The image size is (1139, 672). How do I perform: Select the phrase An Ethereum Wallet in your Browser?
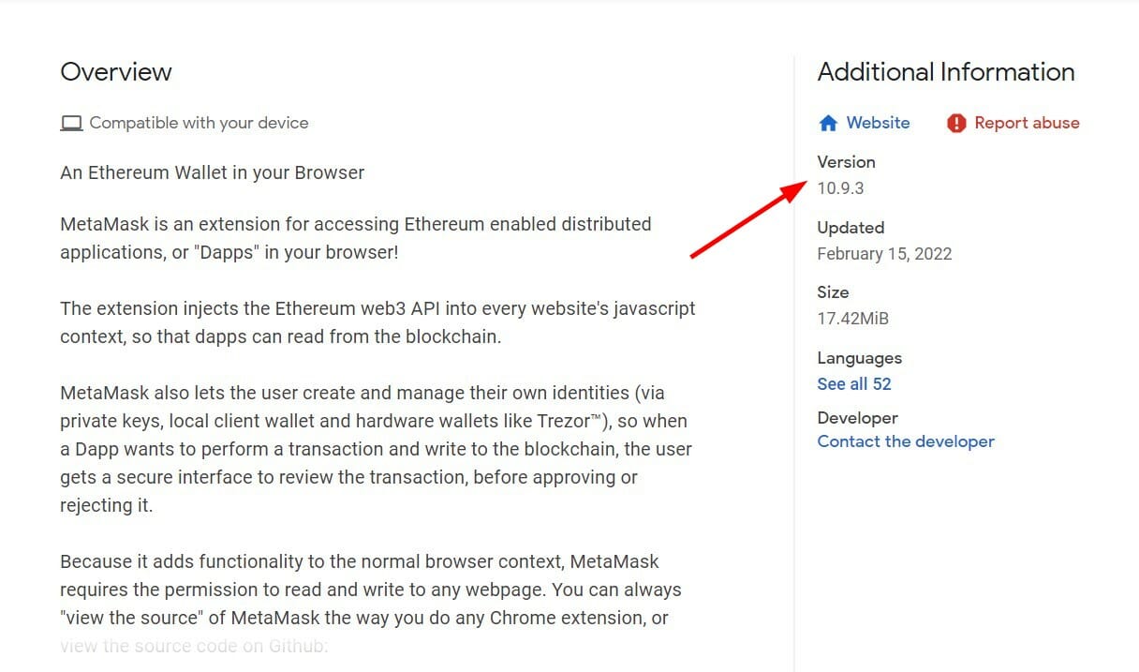(x=212, y=172)
